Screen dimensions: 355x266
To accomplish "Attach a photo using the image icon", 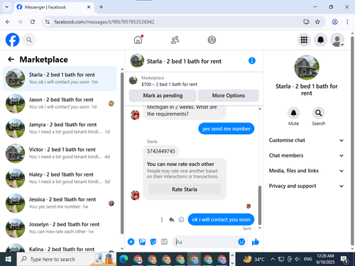I will [x=142, y=242].
